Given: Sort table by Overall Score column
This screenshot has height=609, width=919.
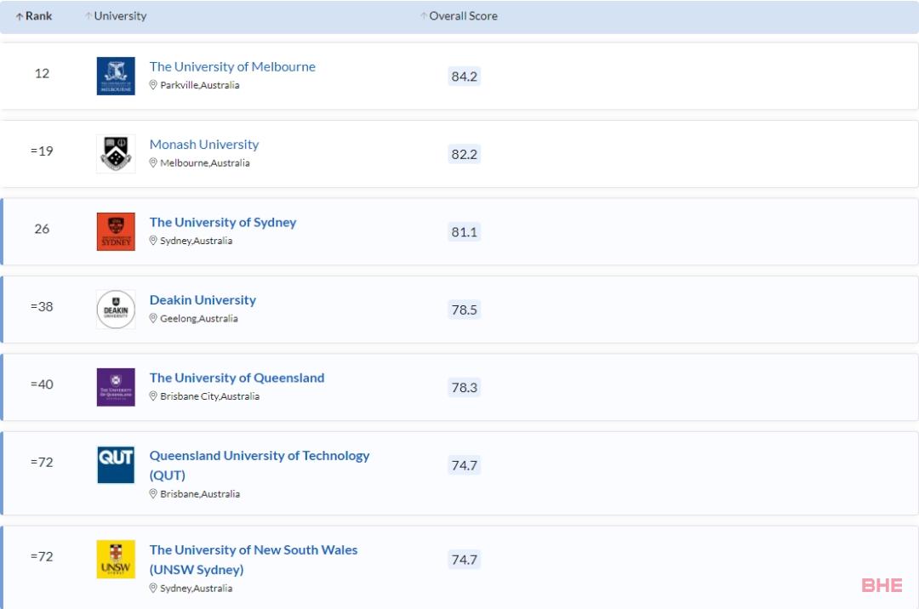Looking at the screenshot, I should 459,16.
